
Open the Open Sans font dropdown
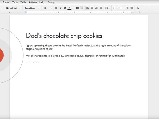click(32, 8)
